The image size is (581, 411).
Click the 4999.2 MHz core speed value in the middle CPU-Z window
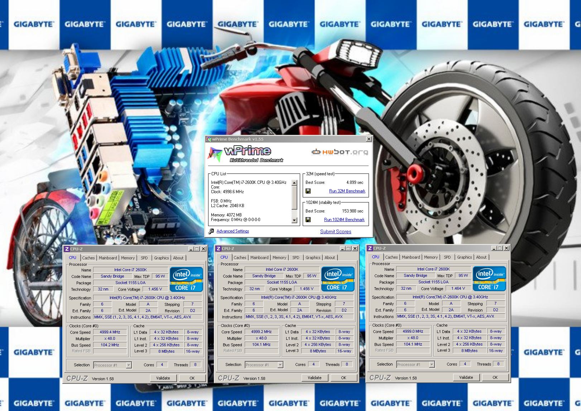[261, 332]
